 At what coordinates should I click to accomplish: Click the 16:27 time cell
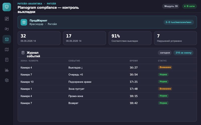[134, 67]
